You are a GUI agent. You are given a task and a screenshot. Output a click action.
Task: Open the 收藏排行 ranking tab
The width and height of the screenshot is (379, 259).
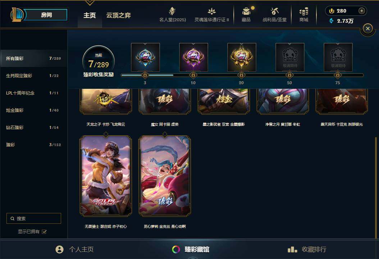pyautogui.click(x=307, y=249)
